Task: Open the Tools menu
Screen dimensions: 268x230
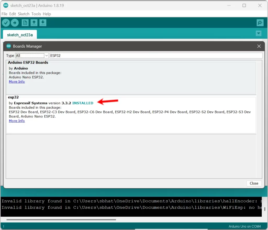Action: point(36,14)
